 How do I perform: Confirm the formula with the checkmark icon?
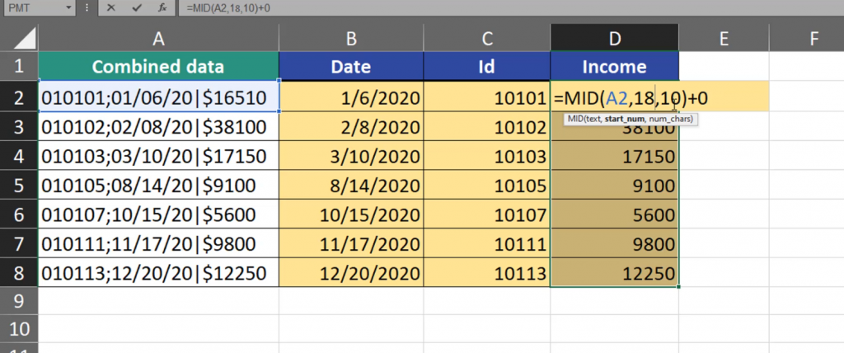135,7
